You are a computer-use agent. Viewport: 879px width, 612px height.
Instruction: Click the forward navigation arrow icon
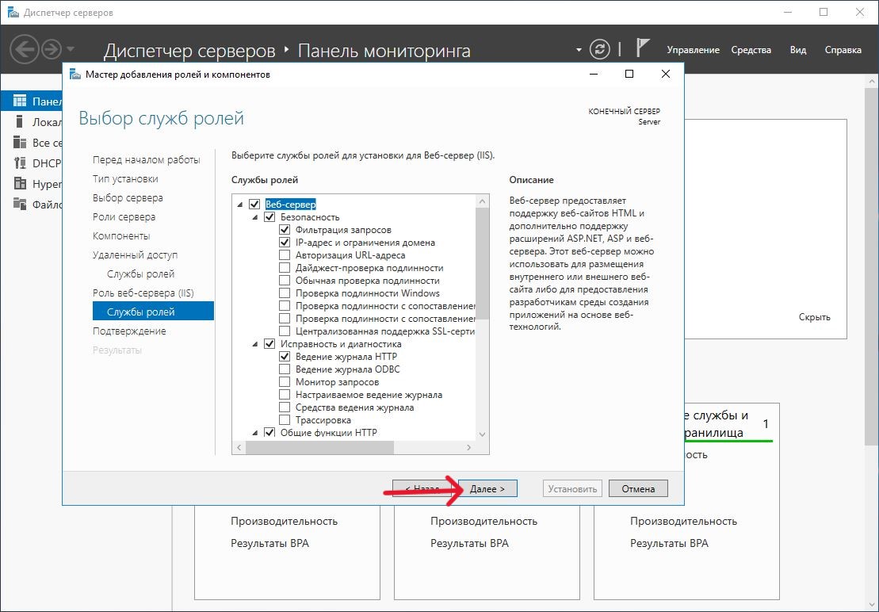[x=52, y=50]
